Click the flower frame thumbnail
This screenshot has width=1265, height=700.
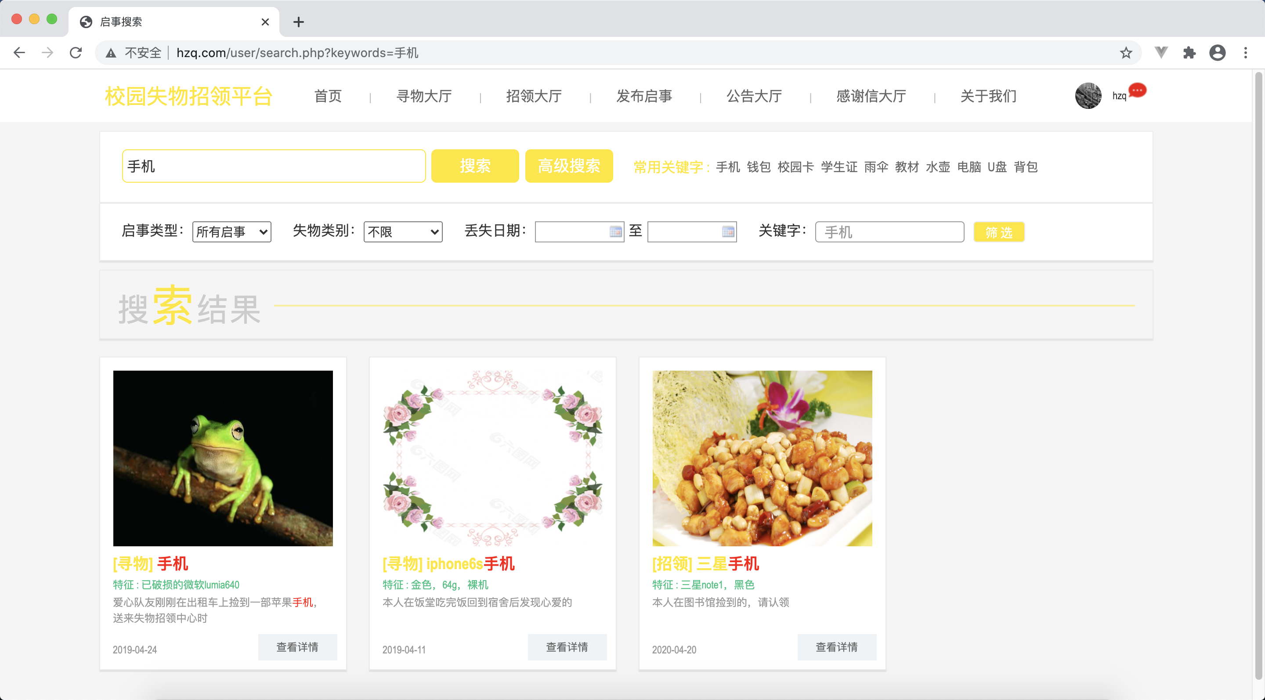tap(492, 458)
